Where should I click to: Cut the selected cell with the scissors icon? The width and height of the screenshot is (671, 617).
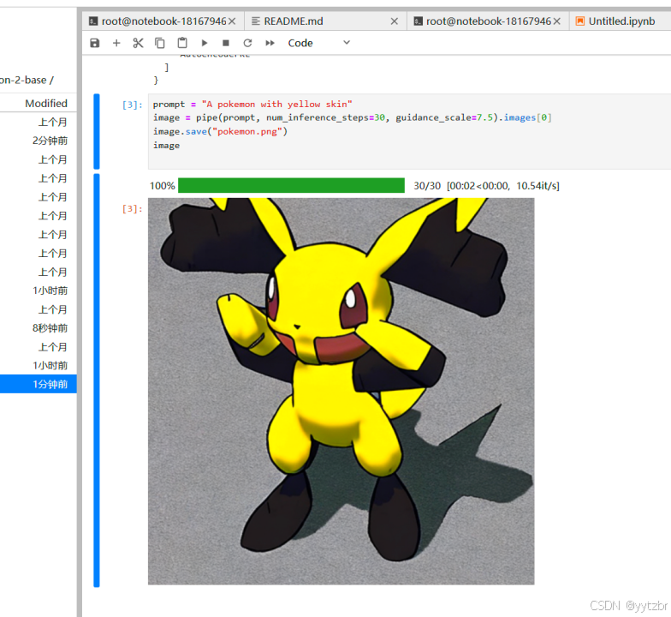coord(138,43)
